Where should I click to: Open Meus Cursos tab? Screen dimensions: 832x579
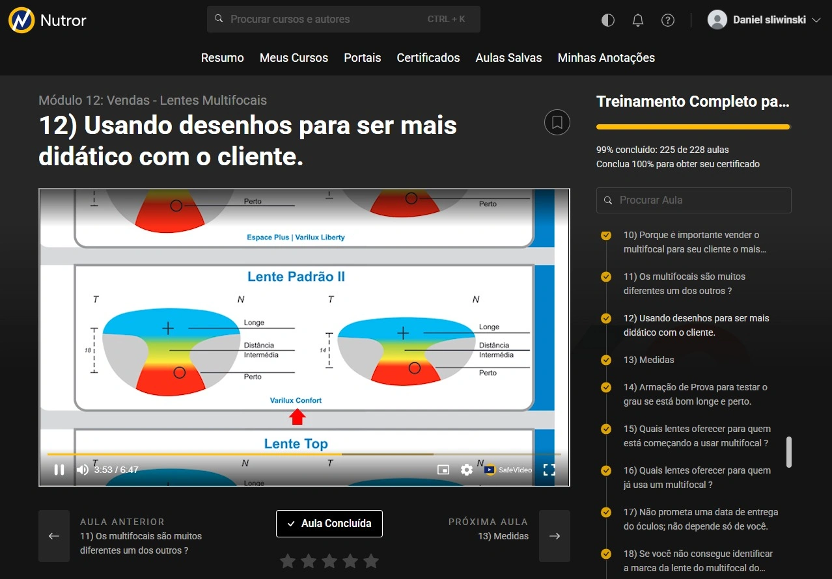click(294, 58)
